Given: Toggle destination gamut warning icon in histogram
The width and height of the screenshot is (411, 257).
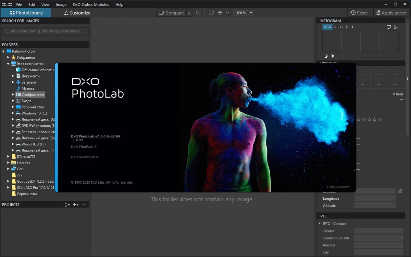Looking at the screenshot, I should coord(396,27).
